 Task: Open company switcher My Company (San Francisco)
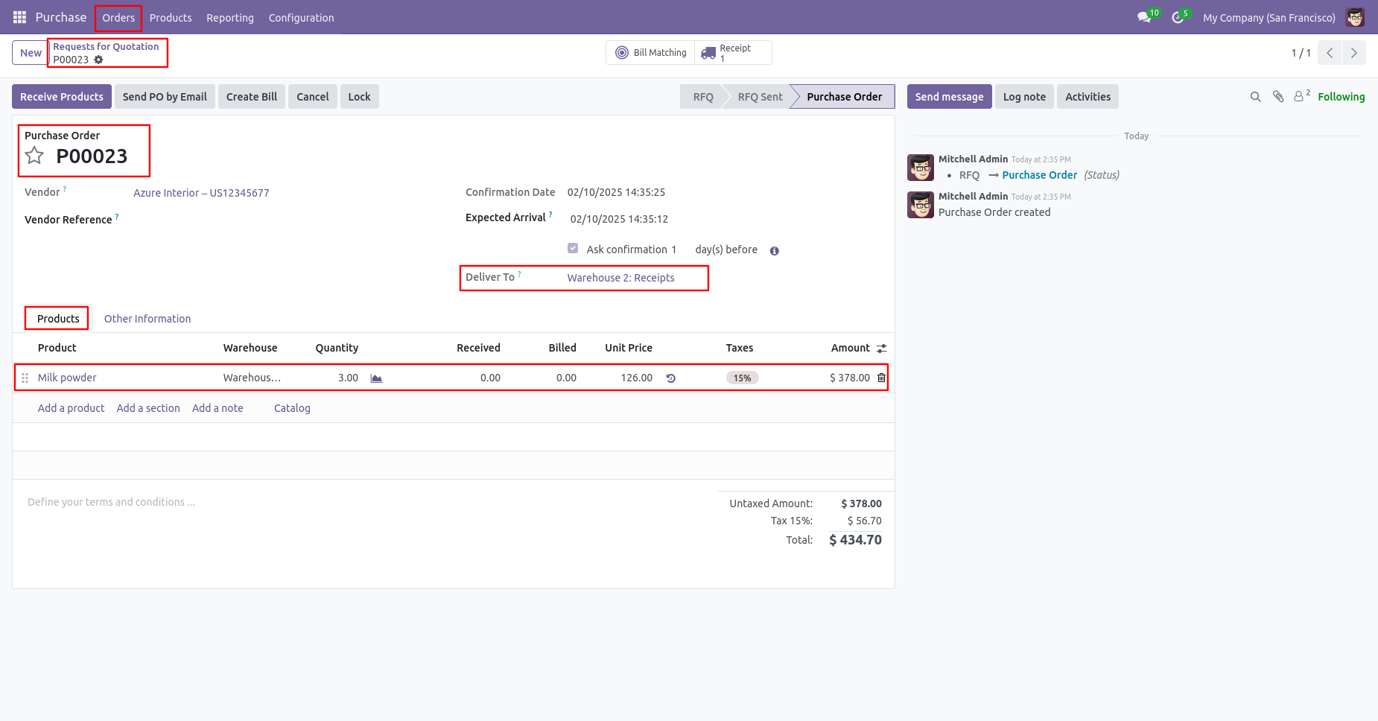coord(1269,18)
